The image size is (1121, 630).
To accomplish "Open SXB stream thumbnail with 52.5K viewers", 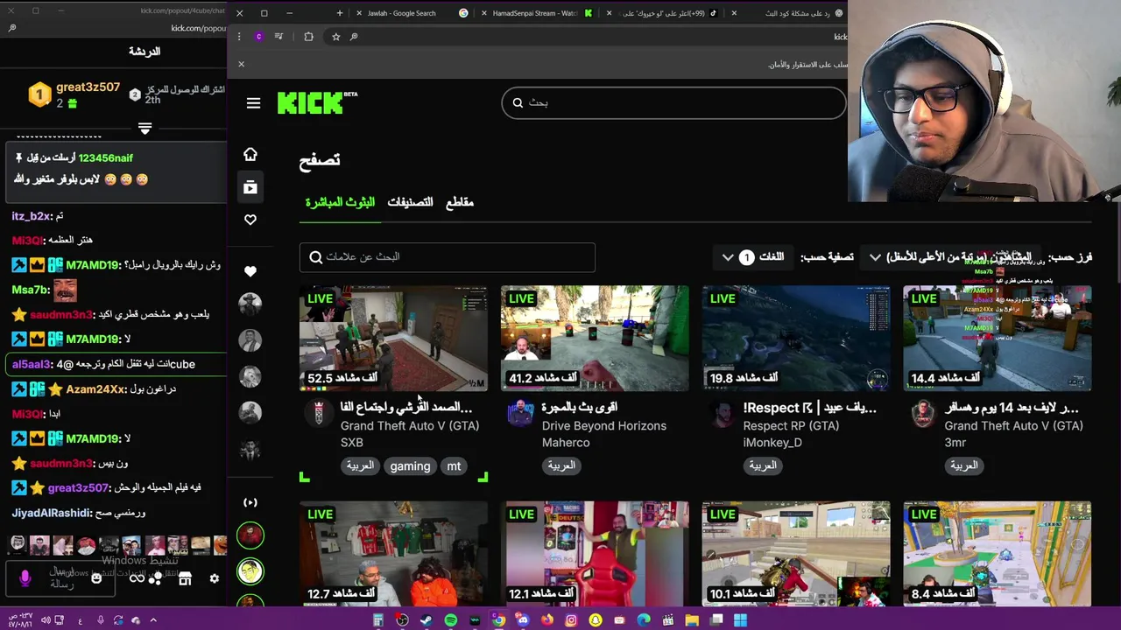I will pyautogui.click(x=393, y=338).
